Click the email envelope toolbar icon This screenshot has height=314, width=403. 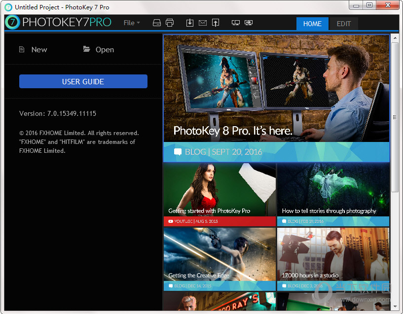point(203,23)
